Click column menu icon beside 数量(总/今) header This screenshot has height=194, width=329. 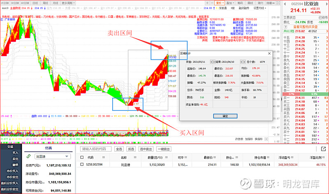pos(167,157)
